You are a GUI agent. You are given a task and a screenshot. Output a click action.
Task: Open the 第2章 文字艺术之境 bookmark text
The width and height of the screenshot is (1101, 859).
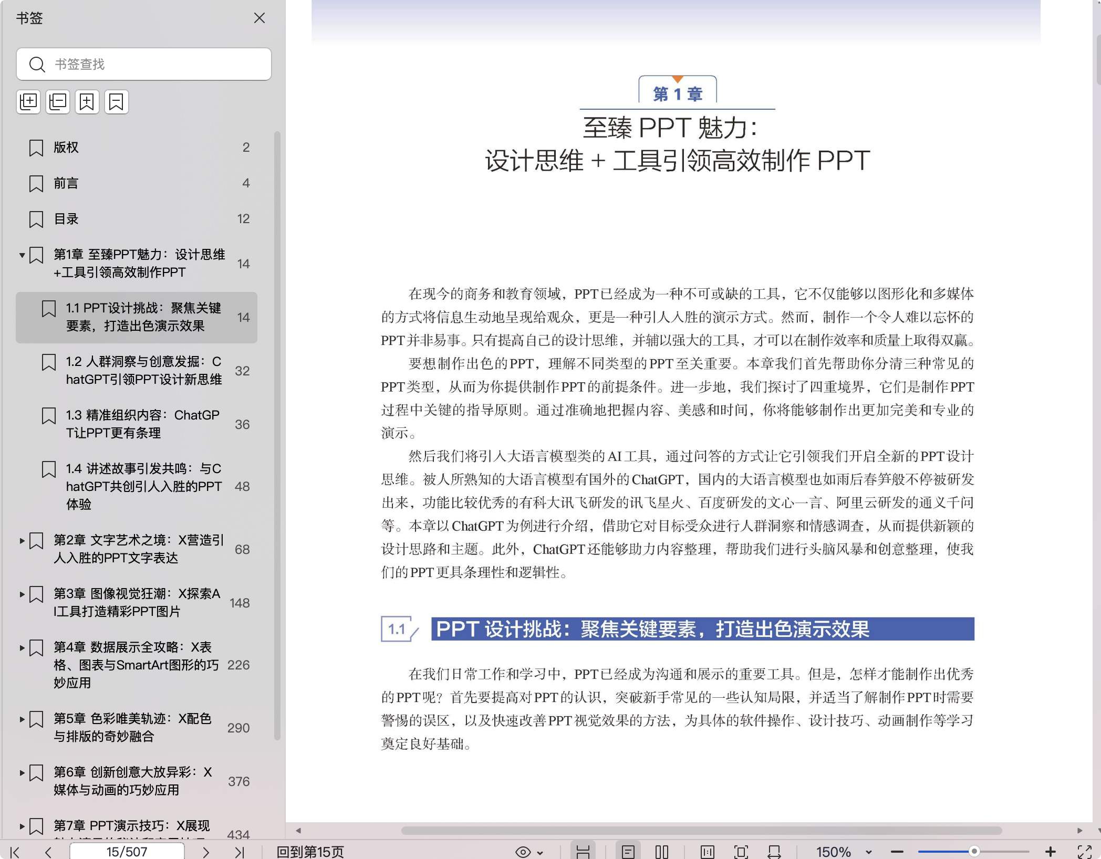[x=139, y=549]
